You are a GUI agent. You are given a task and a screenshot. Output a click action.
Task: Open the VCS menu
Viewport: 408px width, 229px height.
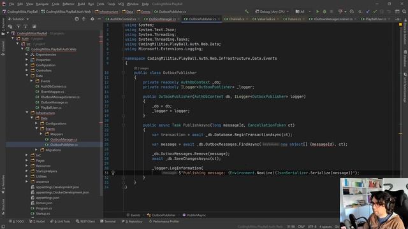click(121, 4)
